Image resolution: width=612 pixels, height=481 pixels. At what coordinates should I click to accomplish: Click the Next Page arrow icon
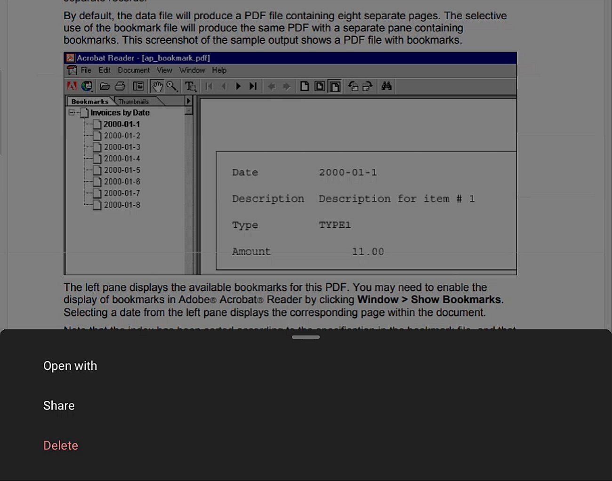pos(238,86)
